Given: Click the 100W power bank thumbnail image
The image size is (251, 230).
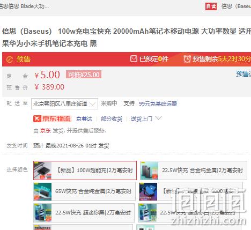Looking at the screenshot, I should (x=42, y=170).
